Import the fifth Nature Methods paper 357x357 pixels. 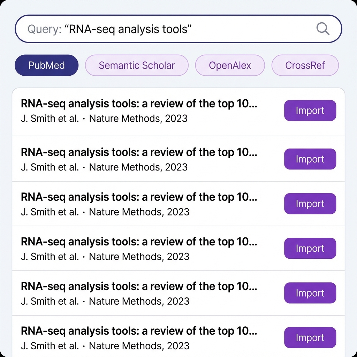pyautogui.click(x=310, y=293)
